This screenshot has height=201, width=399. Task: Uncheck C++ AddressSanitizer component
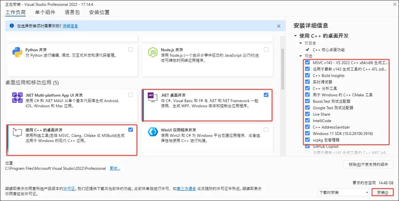307,127
